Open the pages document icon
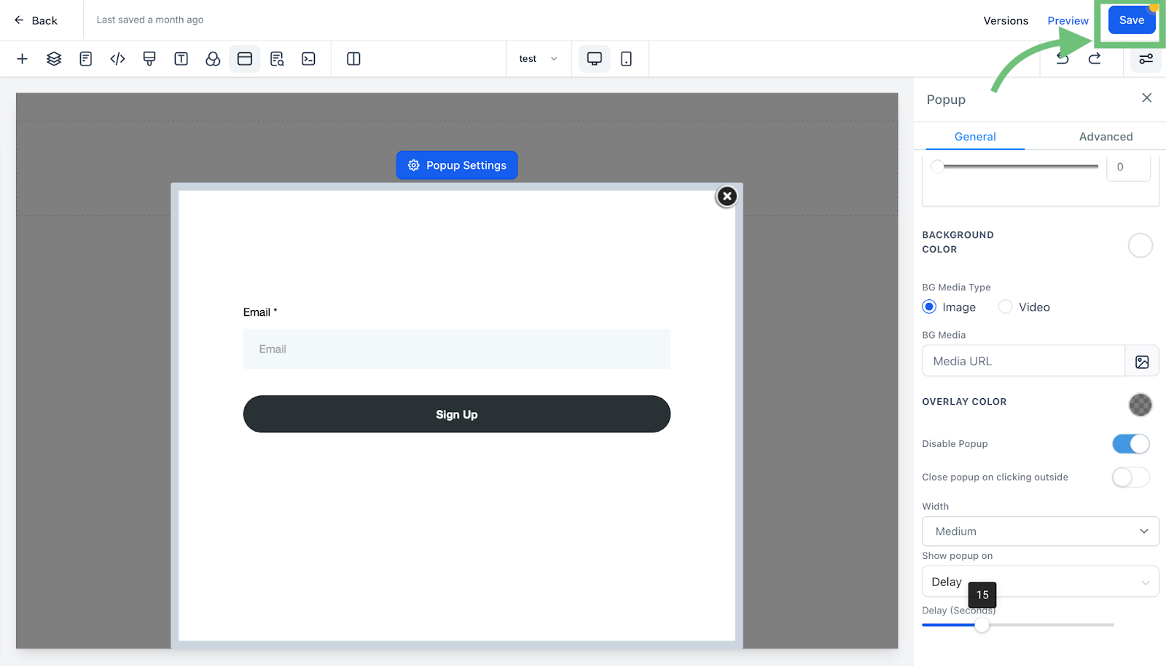 (x=86, y=59)
